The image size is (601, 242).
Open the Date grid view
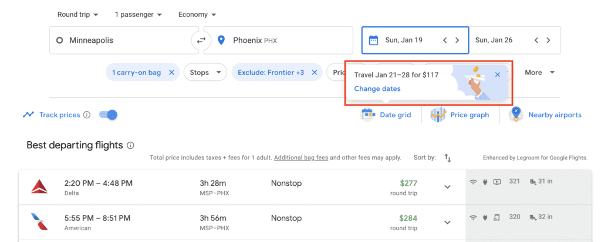click(387, 115)
